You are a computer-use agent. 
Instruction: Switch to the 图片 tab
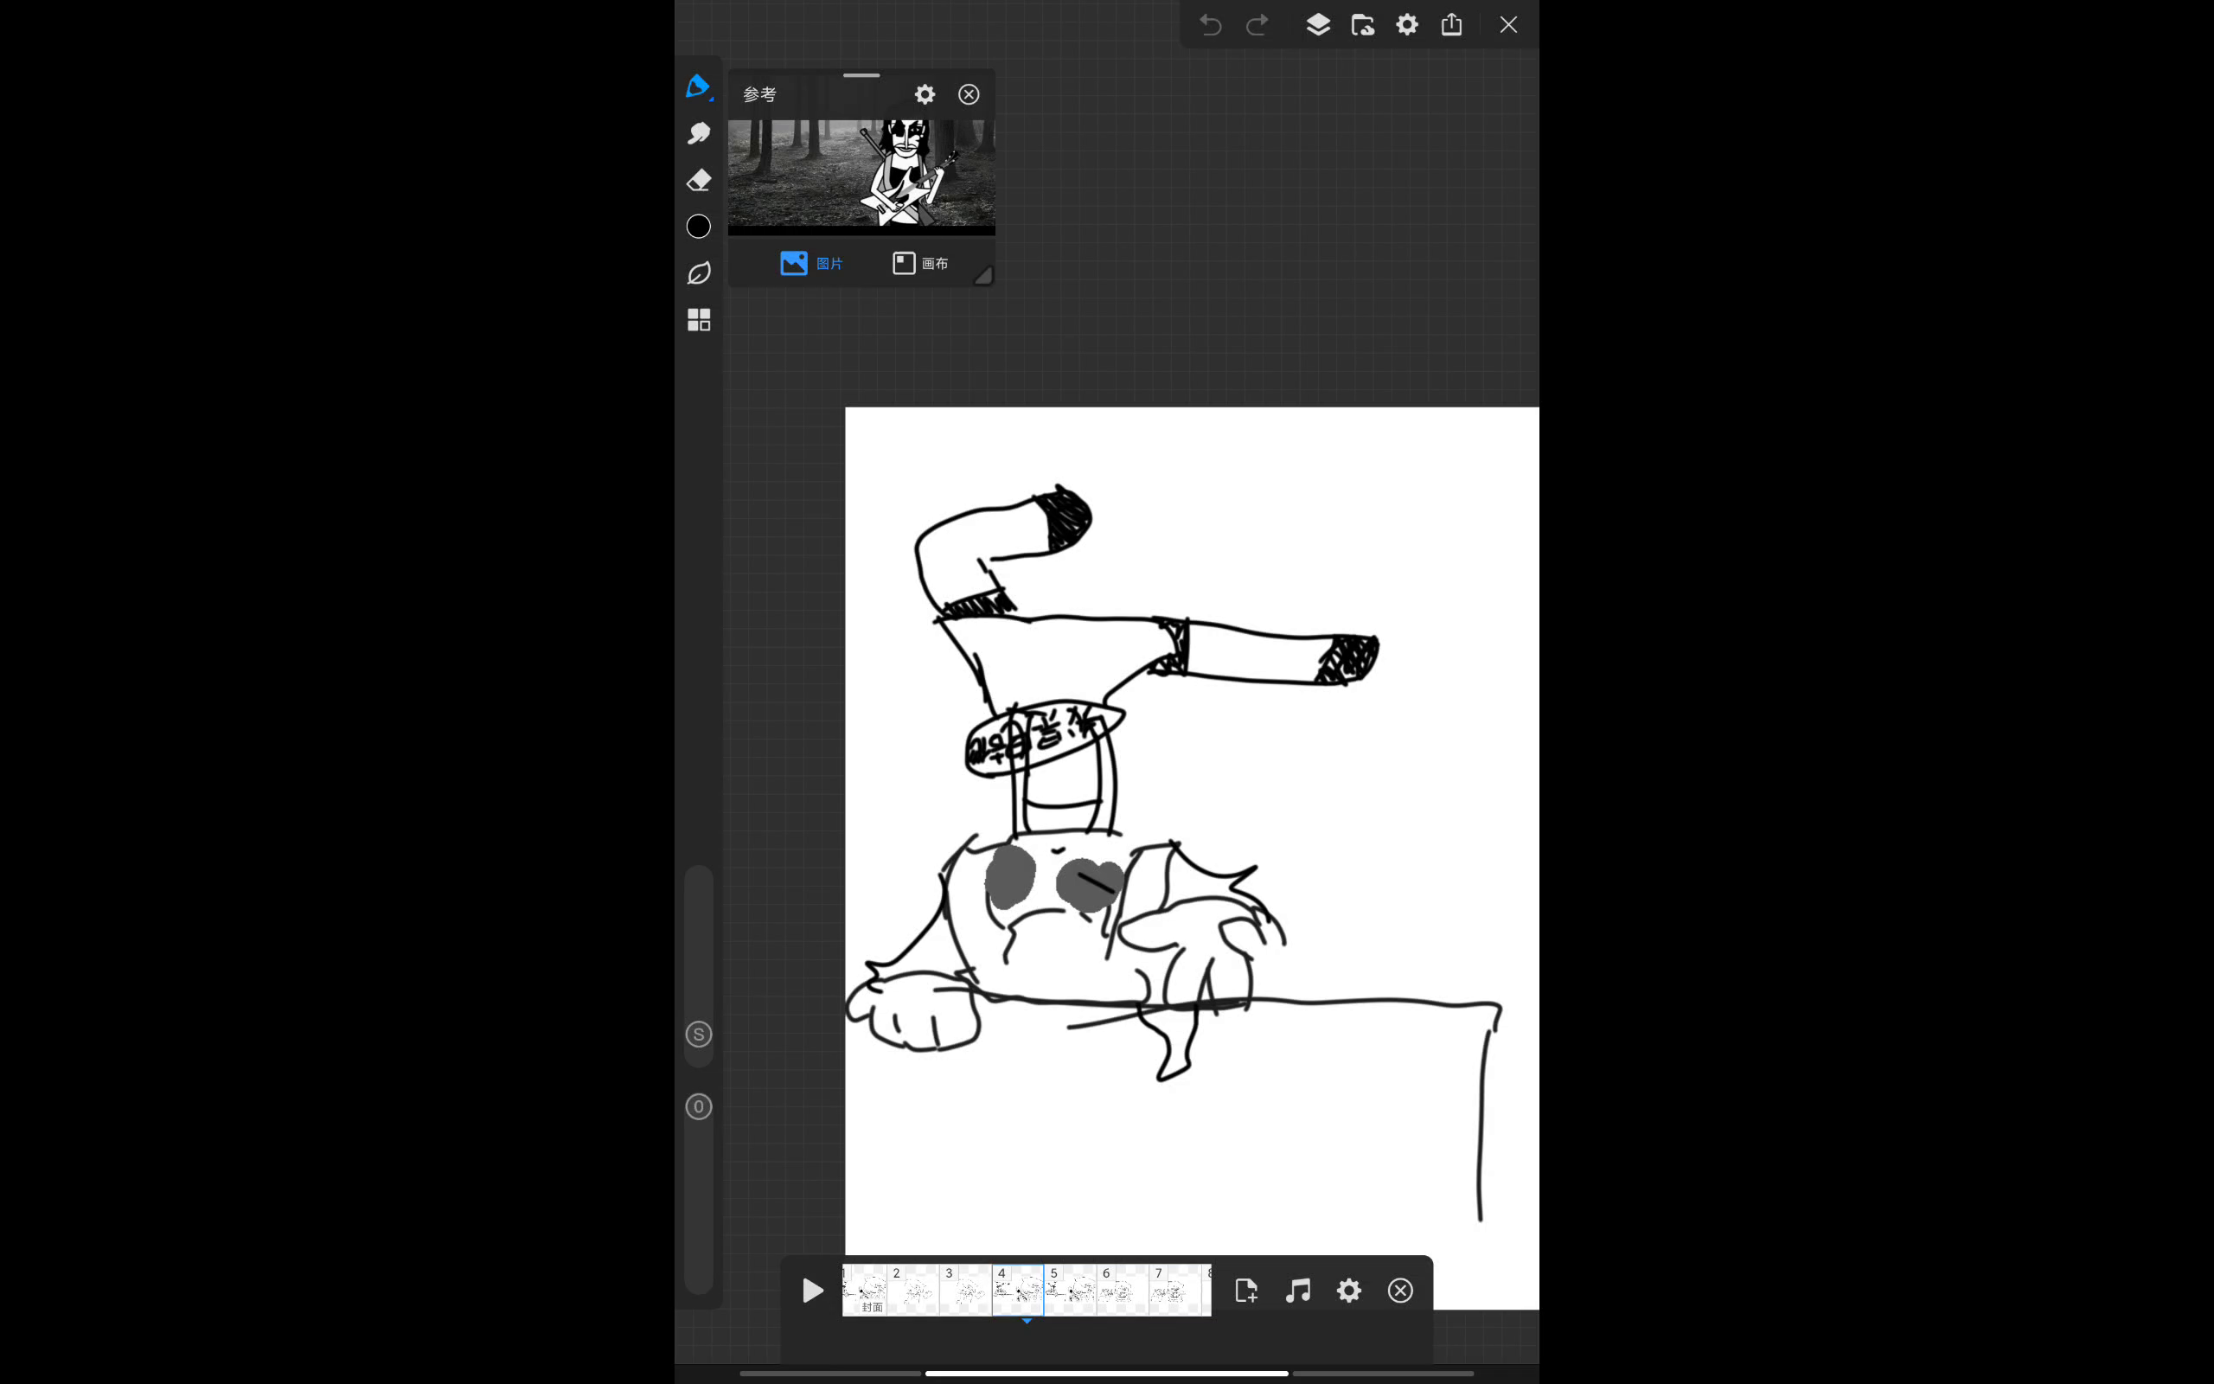click(x=811, y=264)
